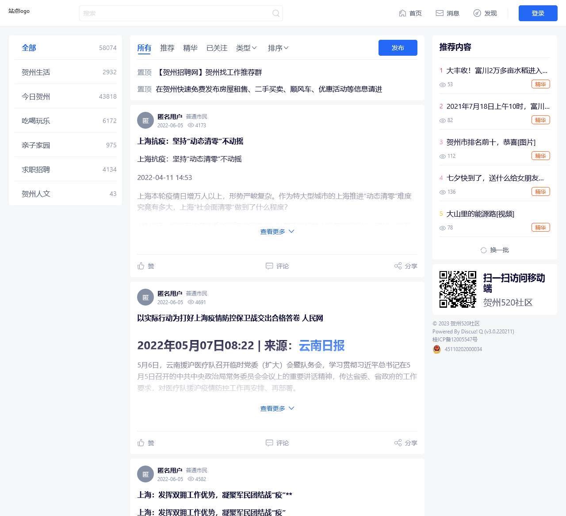Screen dimensions: 566x516
Task: Open recommended item 大丰收！富川2万多亩水稻
Action: coord(497,71)
